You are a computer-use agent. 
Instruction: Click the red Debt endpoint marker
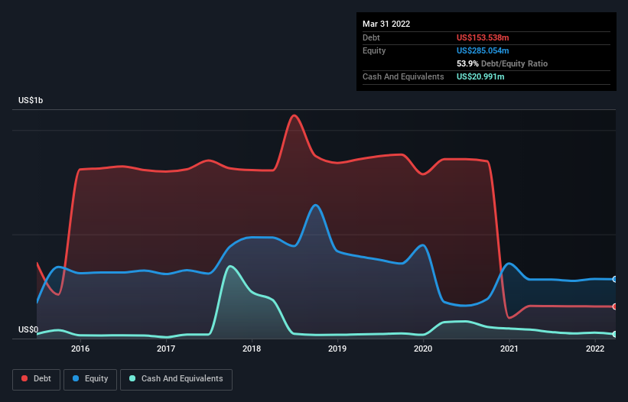click(x=615, y=306)
